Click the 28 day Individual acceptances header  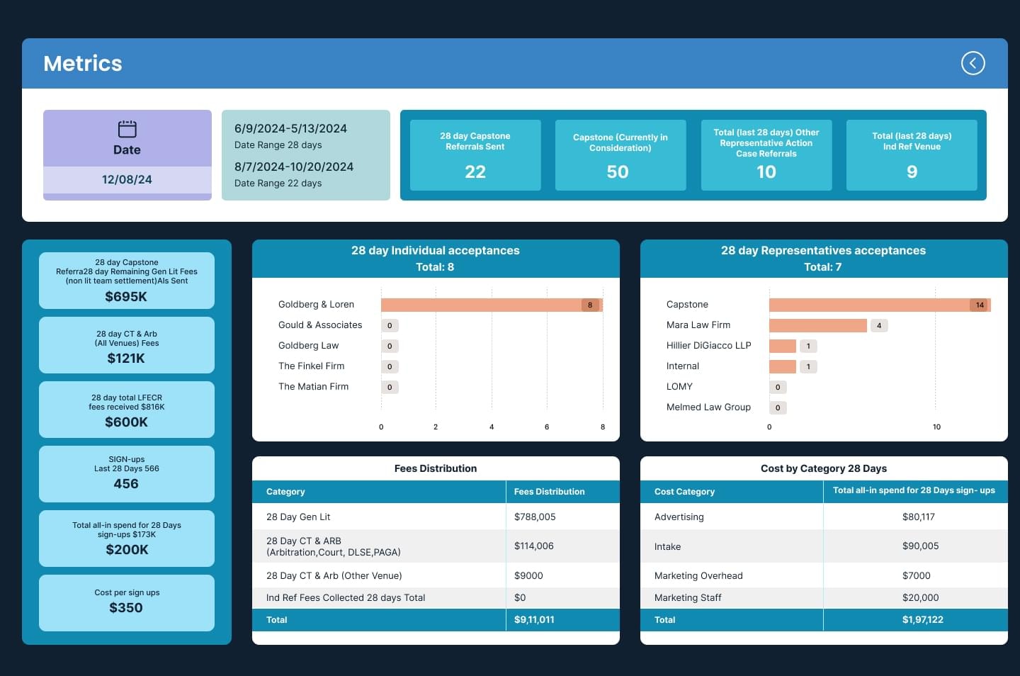click(x=436, y=259)
